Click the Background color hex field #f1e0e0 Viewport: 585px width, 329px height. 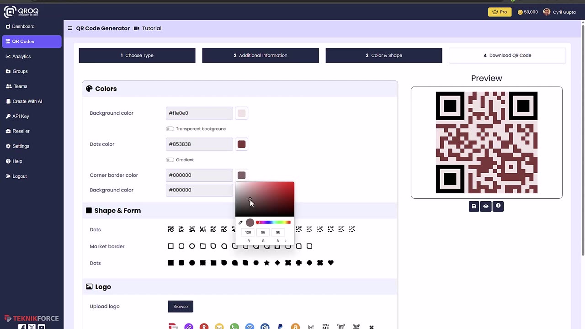(x=199, y=113)
